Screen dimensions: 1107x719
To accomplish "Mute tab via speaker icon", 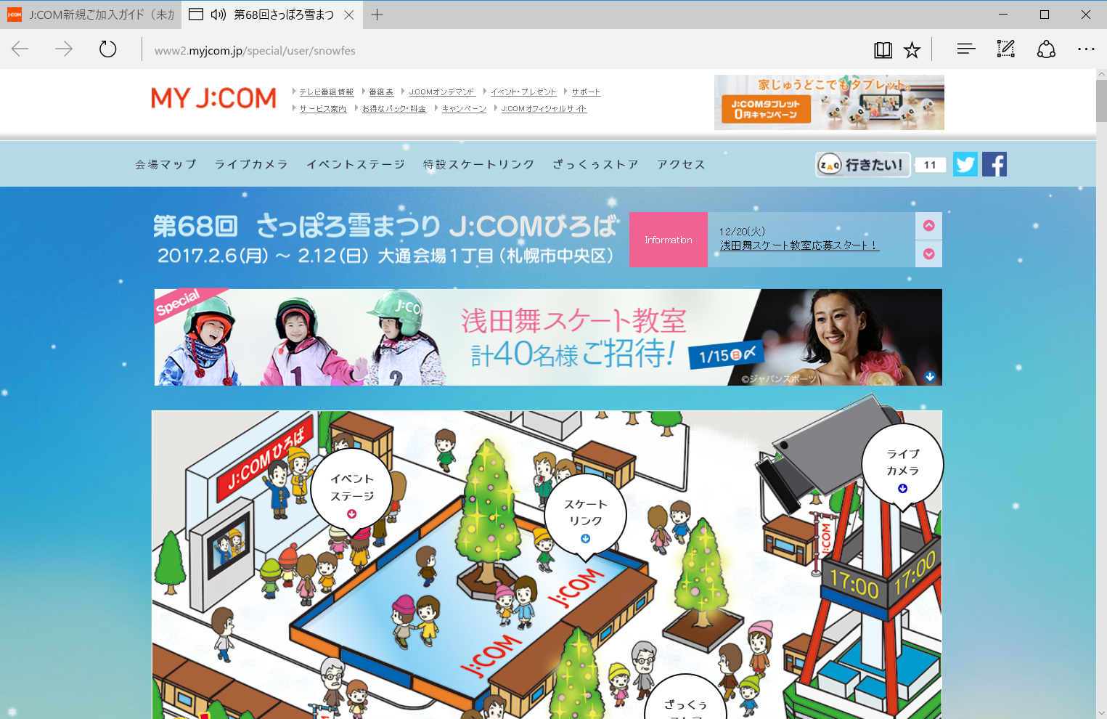I will [x=218, y=15].
